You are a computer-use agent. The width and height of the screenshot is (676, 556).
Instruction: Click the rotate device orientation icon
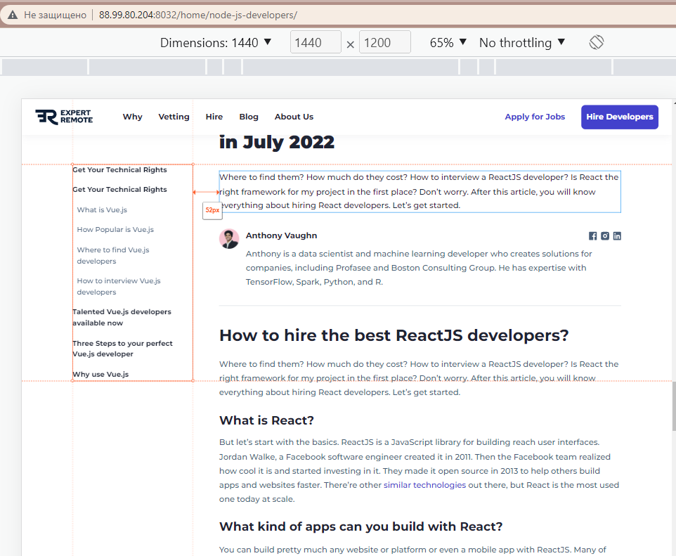coord(596,42)
